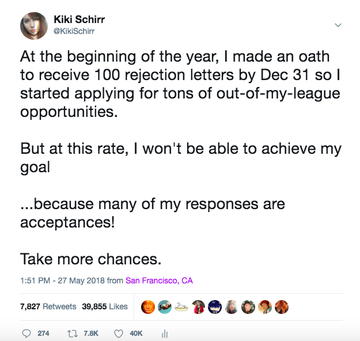Open Kiki Schirr's profile picture
Viewport: 360px width, 341px height.
click(34, 26)
